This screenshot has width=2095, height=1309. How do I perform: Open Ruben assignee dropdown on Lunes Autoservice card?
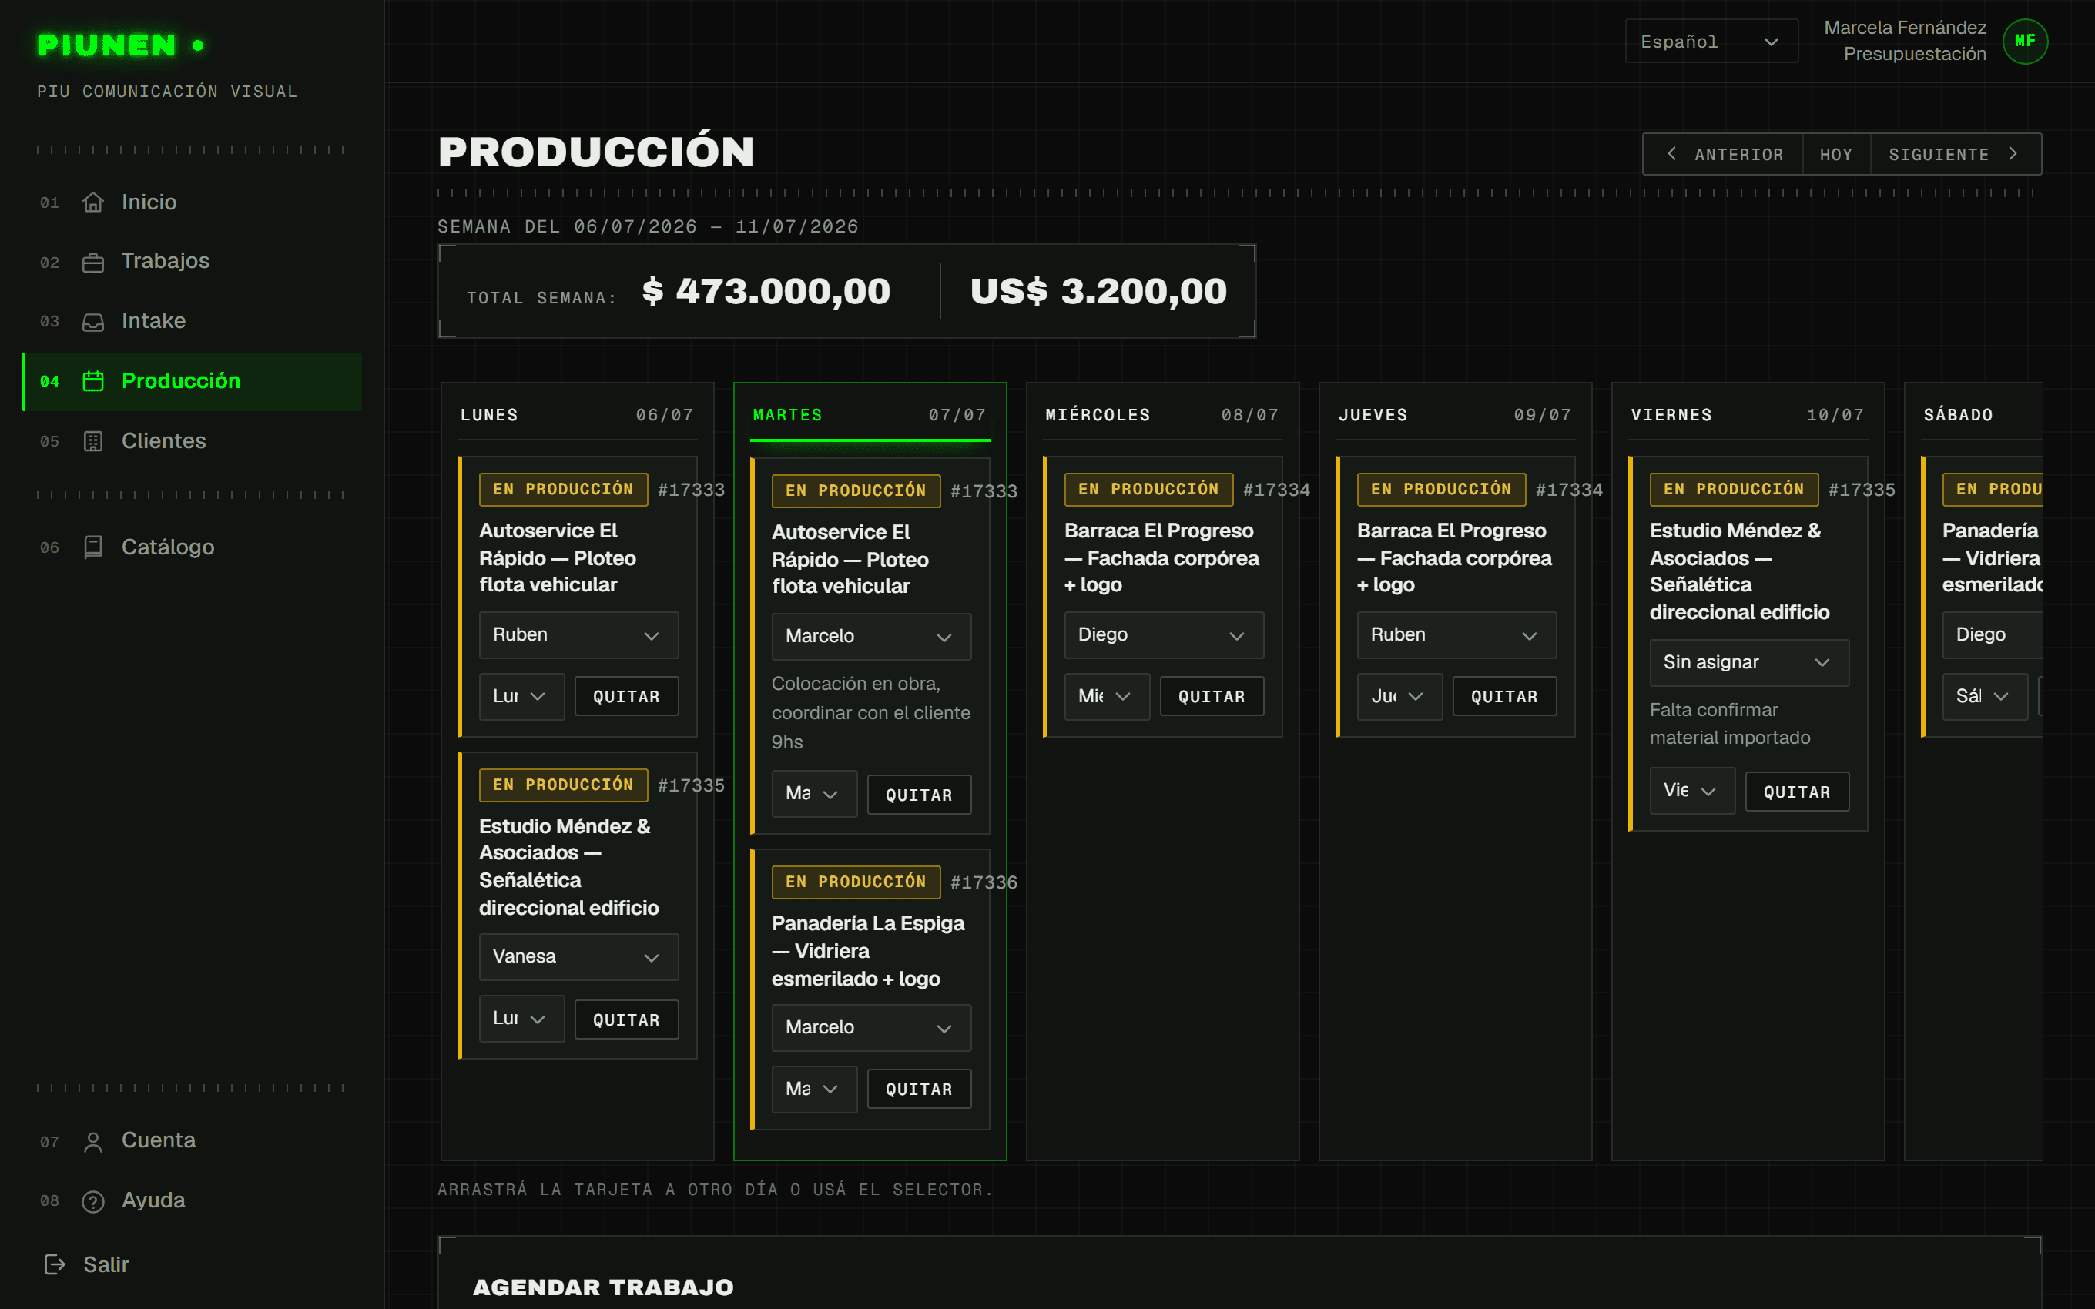[578, 635]
